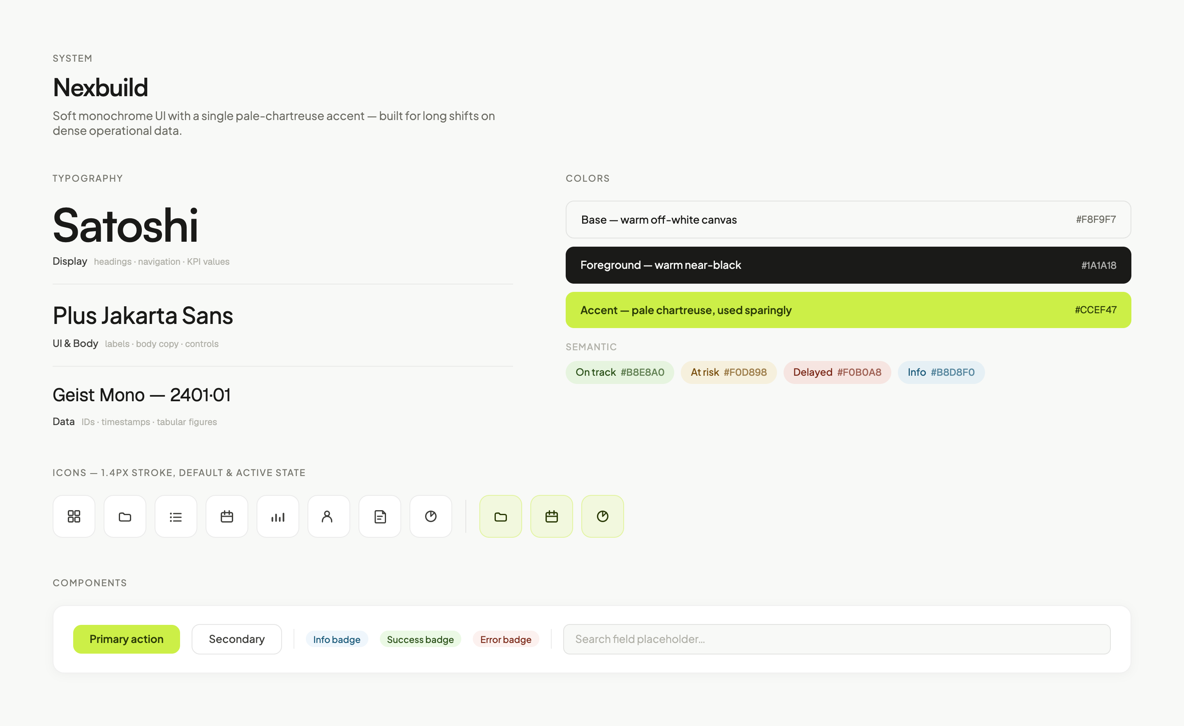This screenshot has width=1184, height=726.
Task: Select the Accent pale chartreuse swatch
Action: (848, 310)
